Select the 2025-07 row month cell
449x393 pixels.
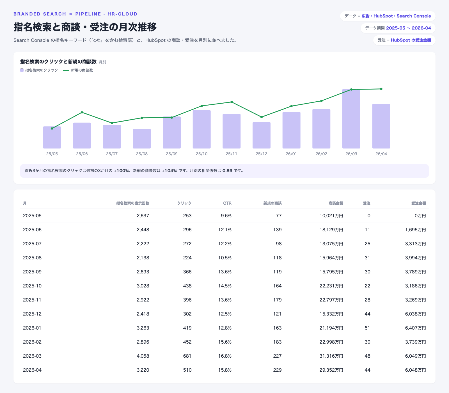[32, 244]
